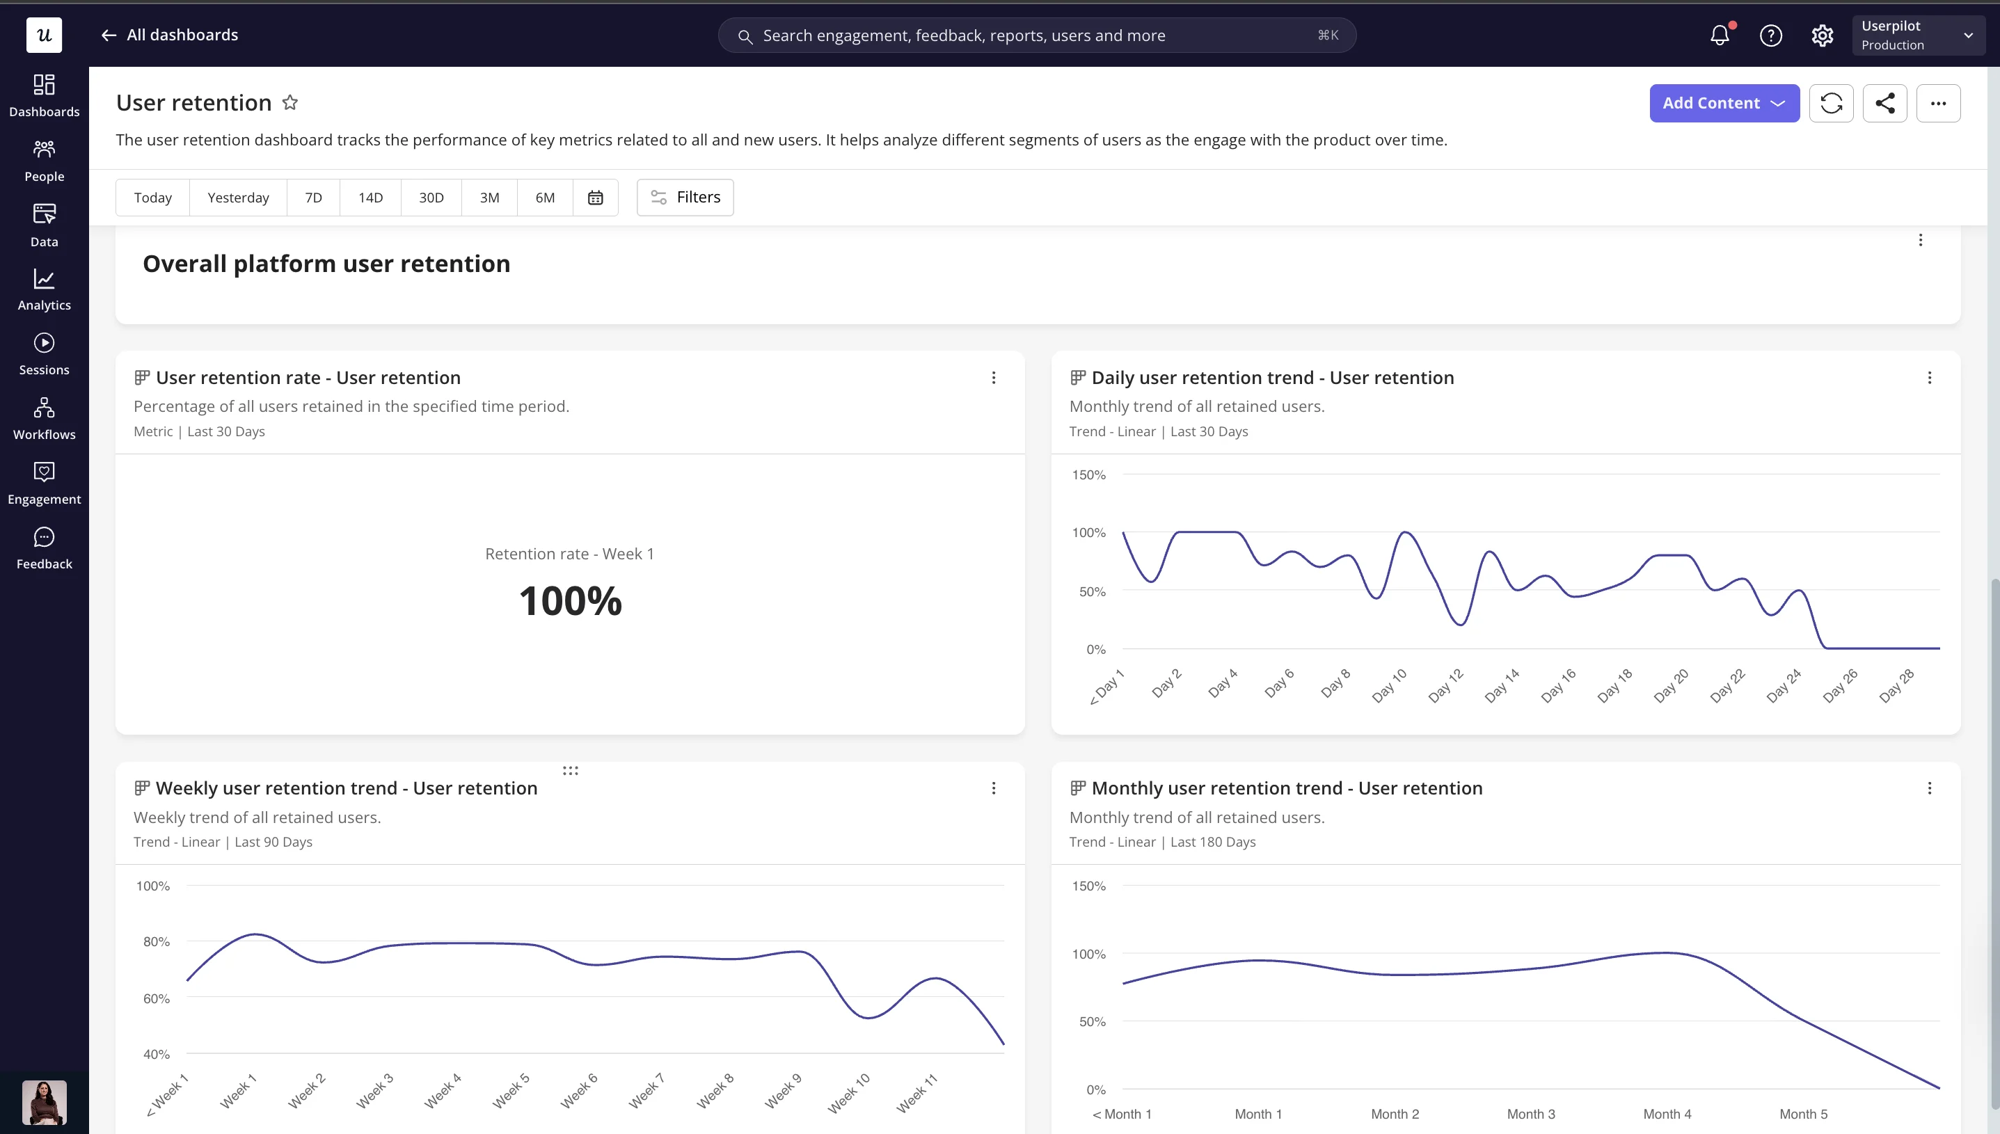The height and width of the screenshot is (1134, 2000).
Task: Open options menu for Weekly user retention trend
Action: [x=993, y=788]
